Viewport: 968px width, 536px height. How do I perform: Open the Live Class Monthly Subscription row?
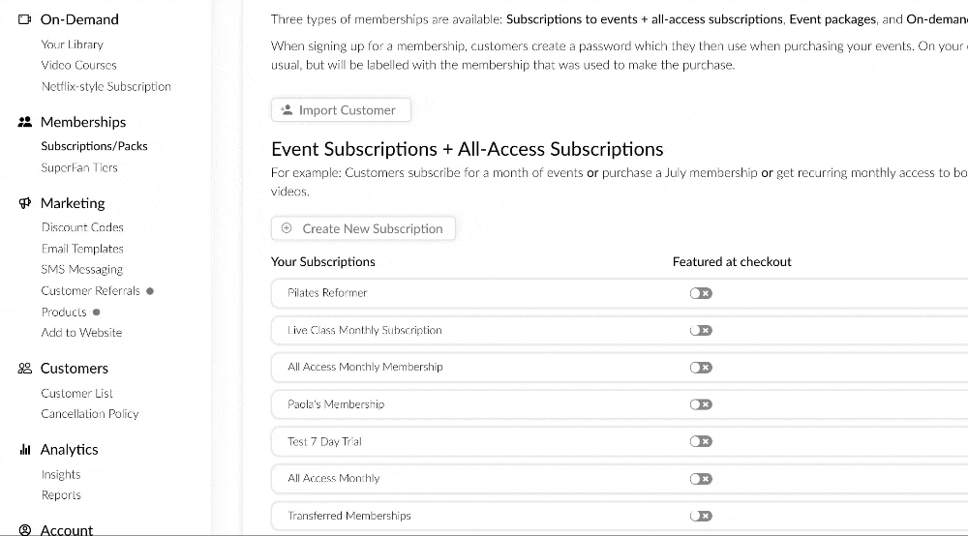(620, 331)
